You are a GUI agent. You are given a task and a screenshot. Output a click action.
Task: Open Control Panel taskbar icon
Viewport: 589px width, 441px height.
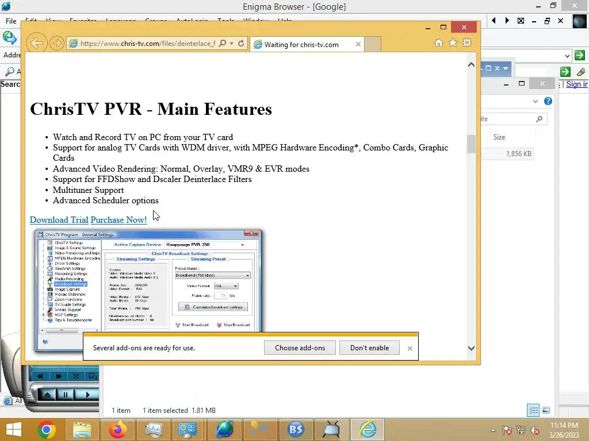pos(187,430)
